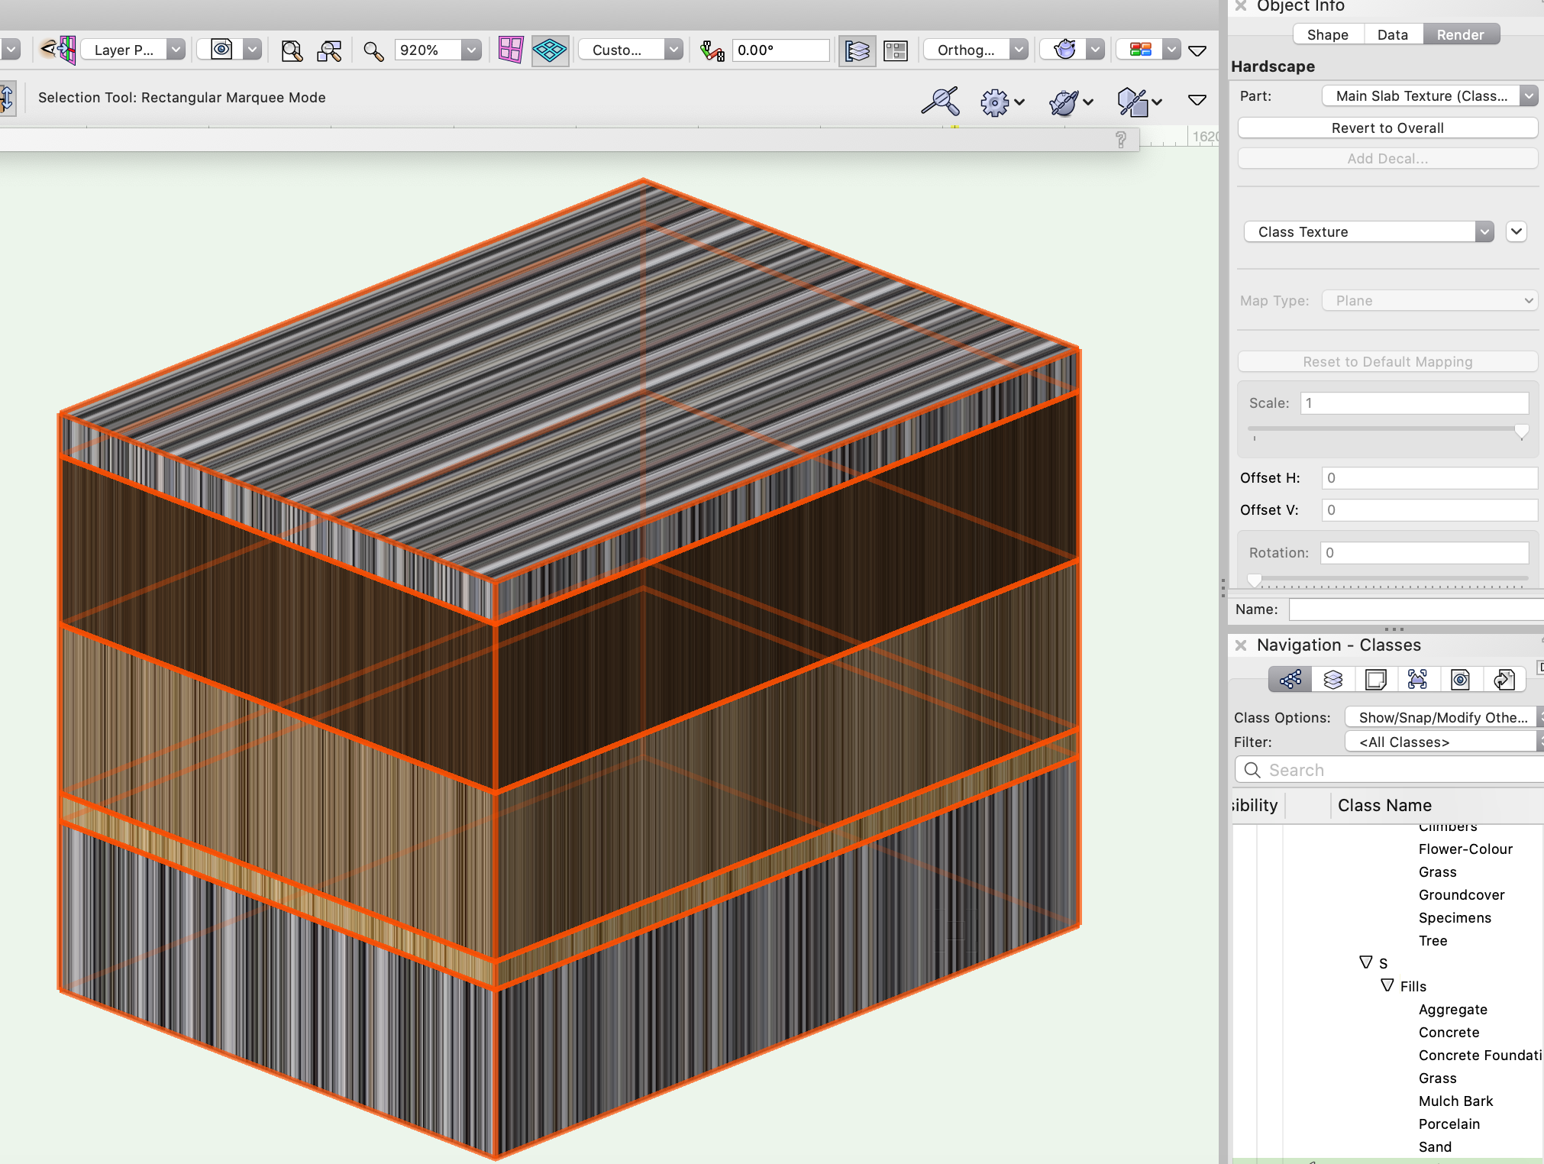This screenshot has width=1544, height=1164.
Task: Switch to Sheet Layers navigation icon
Action: [x=1375, y=679]
